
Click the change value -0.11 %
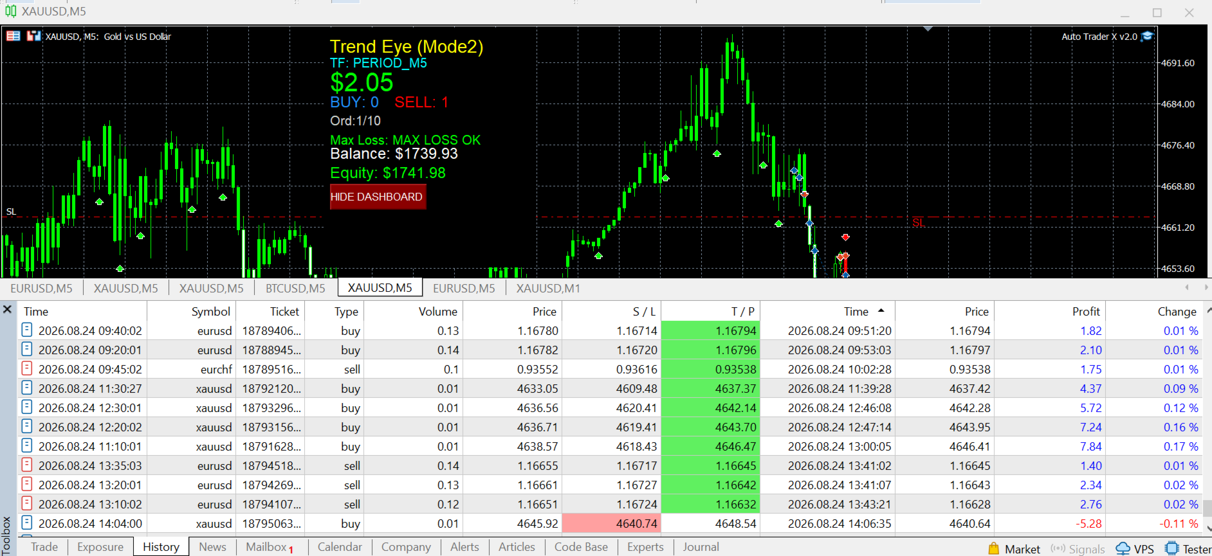point(1179,524)
